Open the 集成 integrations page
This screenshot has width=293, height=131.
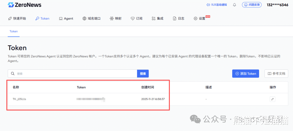[x=157, y=18]
